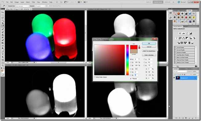
Task: Open Color Libraries from the picker
Action: point(149,55)
